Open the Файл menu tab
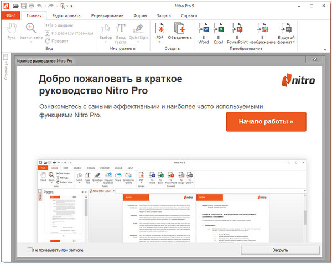This screenshot has height=264, width=332. (x=11, y=15)
